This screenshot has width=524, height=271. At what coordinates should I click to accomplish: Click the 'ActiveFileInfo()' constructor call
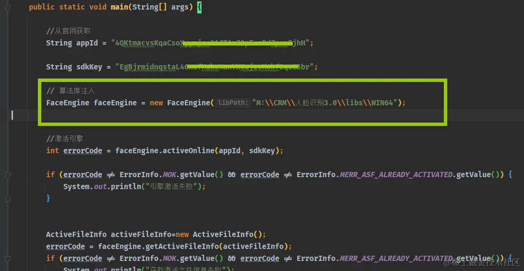coord(227,234)
